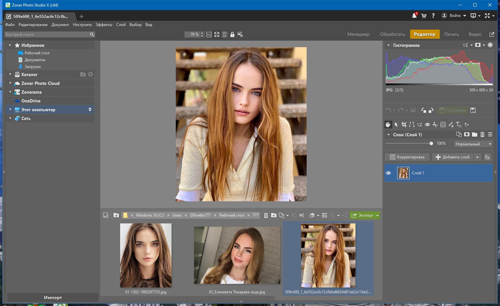Click the Экспорт button
This screenshot has height=306, width=500.
[x=362, y=215]
